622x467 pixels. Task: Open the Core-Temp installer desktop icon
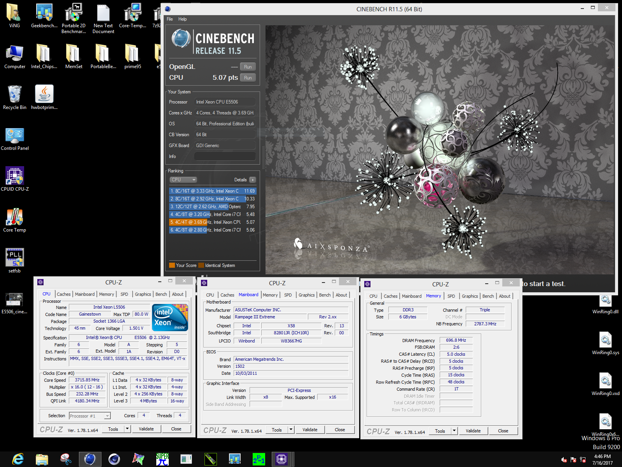pyautogui.click(x=133, y=16)
